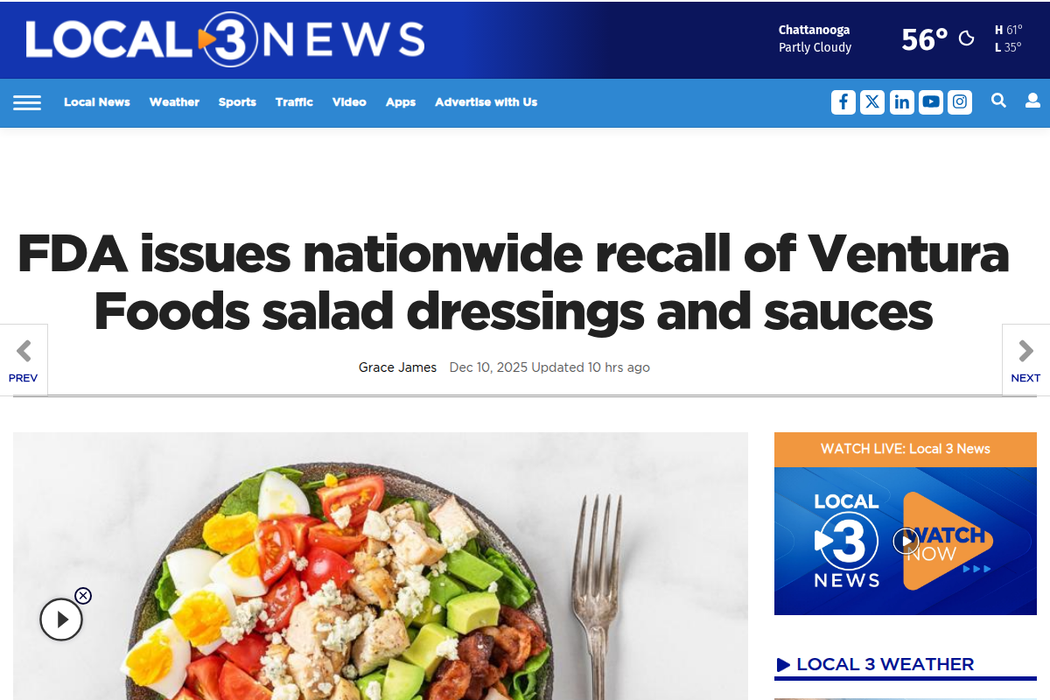Open the hamburger menu icon
Viewport: 1050px width, 700px height.
click(x=27, y=102)
